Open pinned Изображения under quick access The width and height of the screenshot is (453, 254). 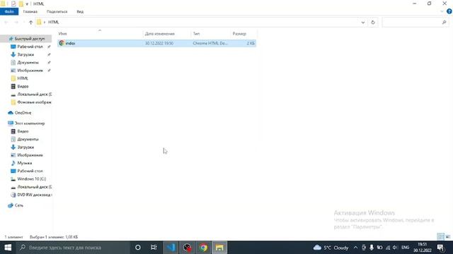click(x=30, y=71)
